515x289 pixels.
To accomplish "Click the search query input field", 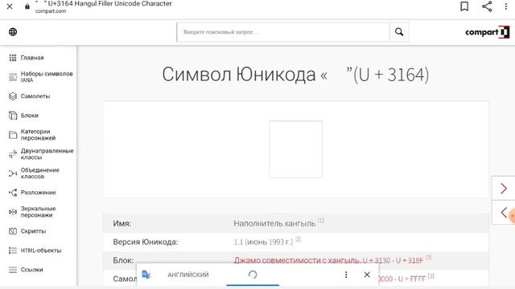I will click(x=283, y=32).
